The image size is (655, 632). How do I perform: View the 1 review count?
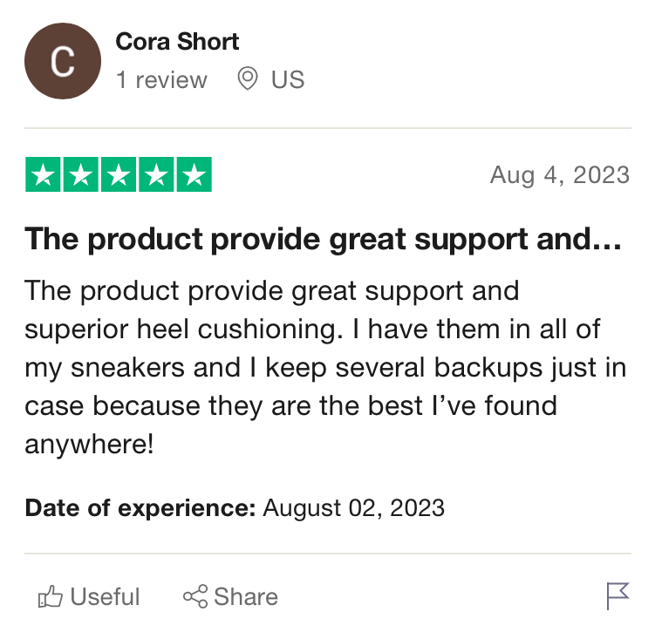161,79
